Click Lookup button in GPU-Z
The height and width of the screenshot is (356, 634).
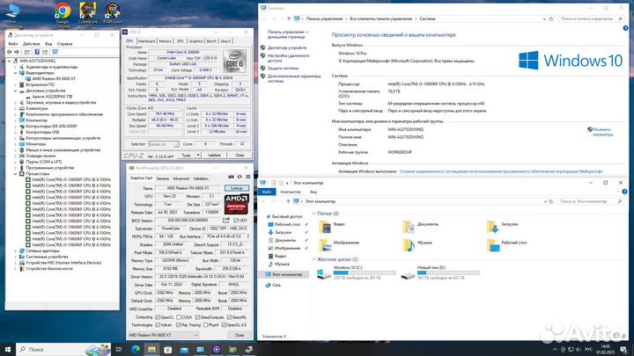point(237,188)
